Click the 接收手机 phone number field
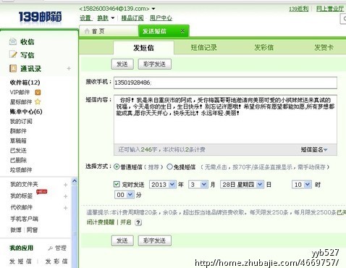 coord(225,83)
